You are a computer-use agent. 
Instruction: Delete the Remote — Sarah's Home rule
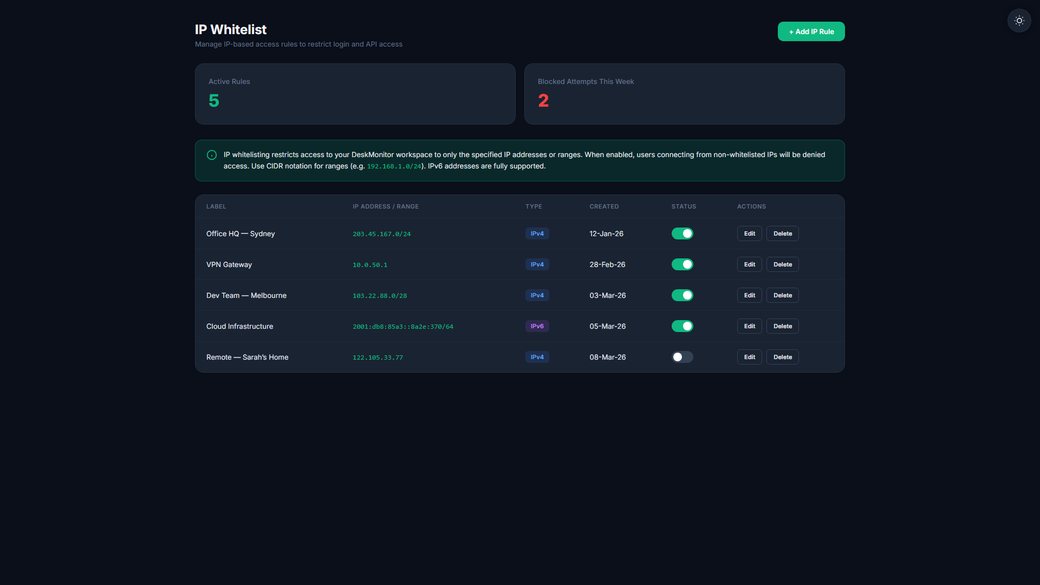pyautogui.click(x=782, y=357)
